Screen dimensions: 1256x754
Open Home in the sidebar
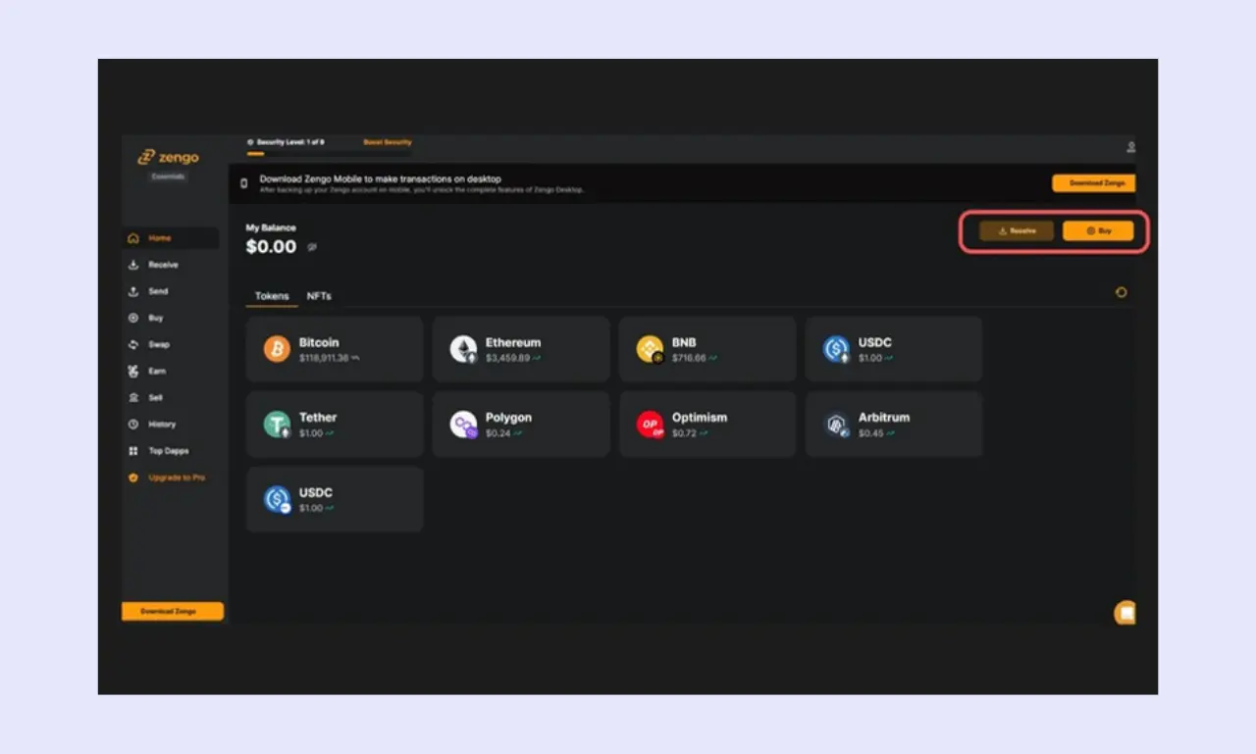pyautogui.click(x=172, y=238)
